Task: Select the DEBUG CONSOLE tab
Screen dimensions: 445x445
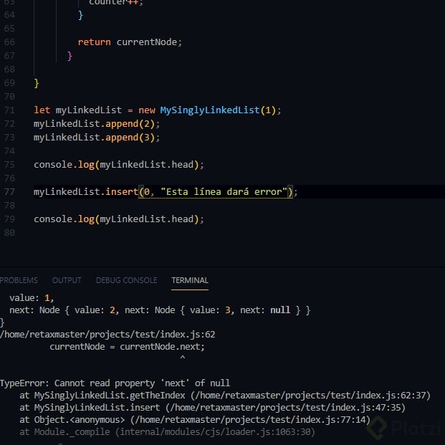Action: (x=127, y=280)
